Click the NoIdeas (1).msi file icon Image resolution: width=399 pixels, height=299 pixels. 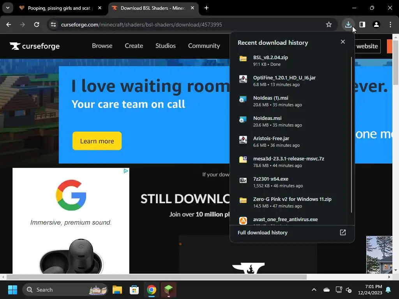click(243, 99)
